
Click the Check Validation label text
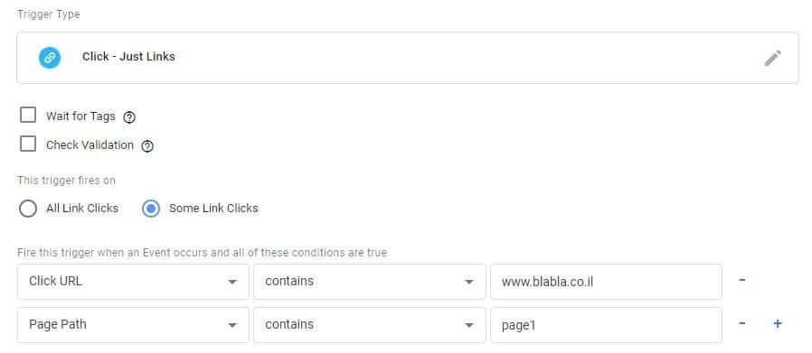[90, 145]
